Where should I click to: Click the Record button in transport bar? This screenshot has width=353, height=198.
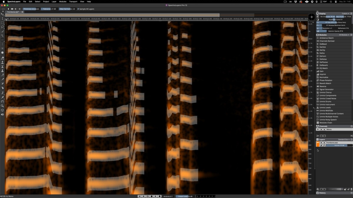point(160,196)
